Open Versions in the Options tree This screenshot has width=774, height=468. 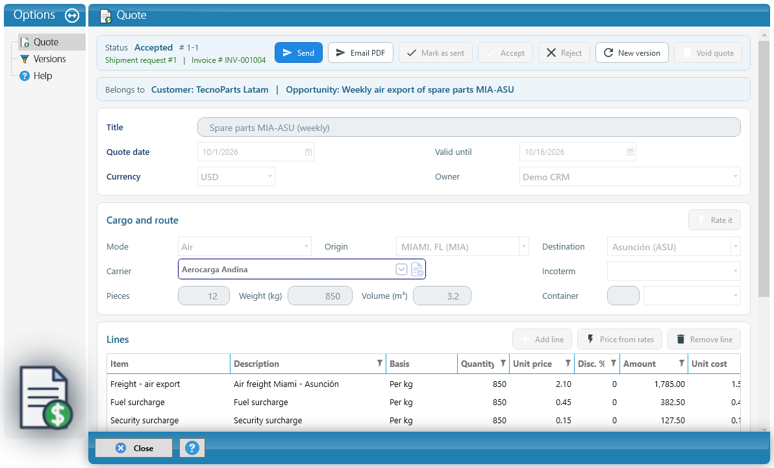49,59
